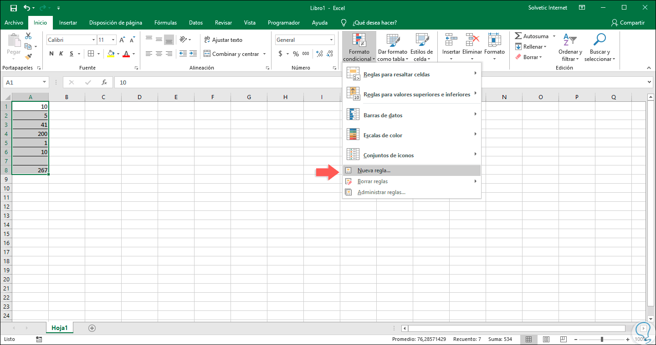Increase the decimal places
This screenshot has height=345, width=656.
click(x=319, y=54)
